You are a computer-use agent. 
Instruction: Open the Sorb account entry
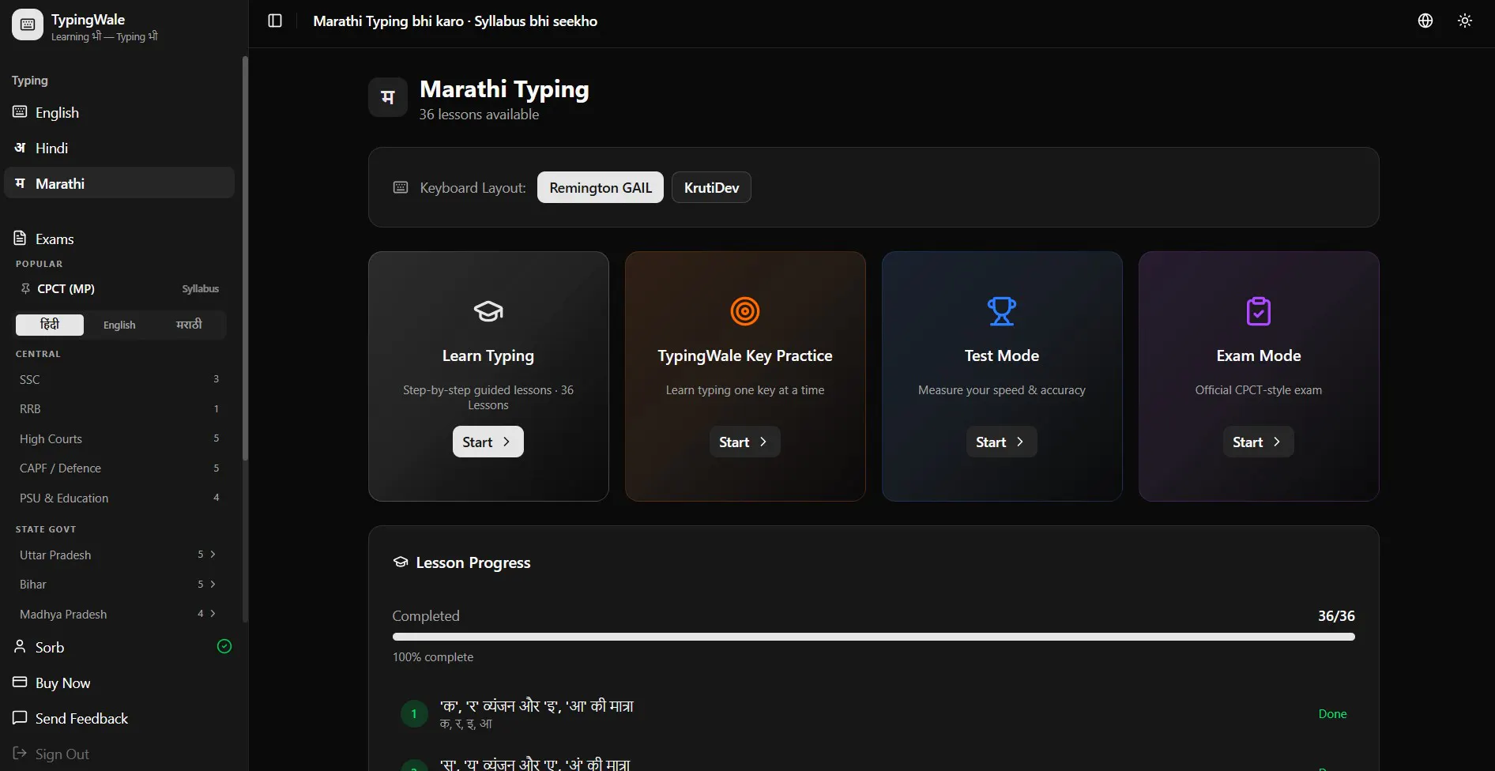tap(119, 647)
